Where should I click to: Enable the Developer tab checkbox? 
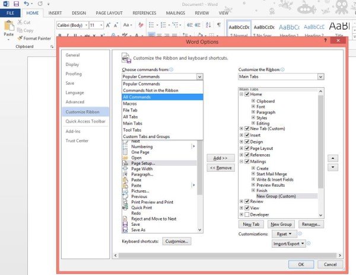[x=247, y=215]
